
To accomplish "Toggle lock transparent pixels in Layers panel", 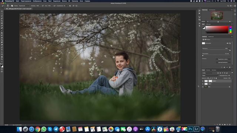I will coord(208,78).
